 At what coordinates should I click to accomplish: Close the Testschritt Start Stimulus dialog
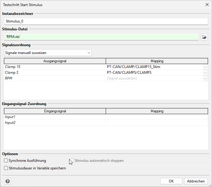(207, 5)
